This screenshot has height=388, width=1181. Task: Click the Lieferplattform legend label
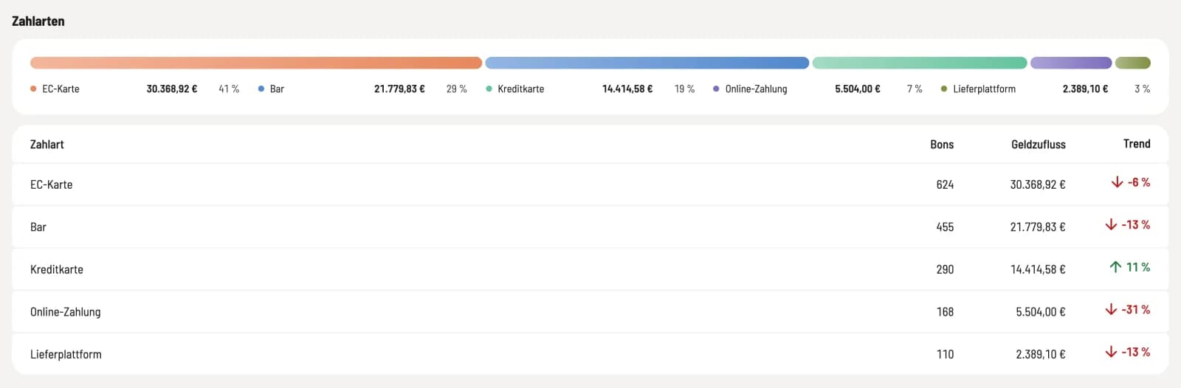tap(984, 89)
